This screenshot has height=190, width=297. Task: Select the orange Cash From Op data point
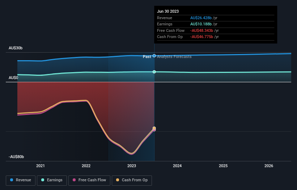tap(154, 128)
